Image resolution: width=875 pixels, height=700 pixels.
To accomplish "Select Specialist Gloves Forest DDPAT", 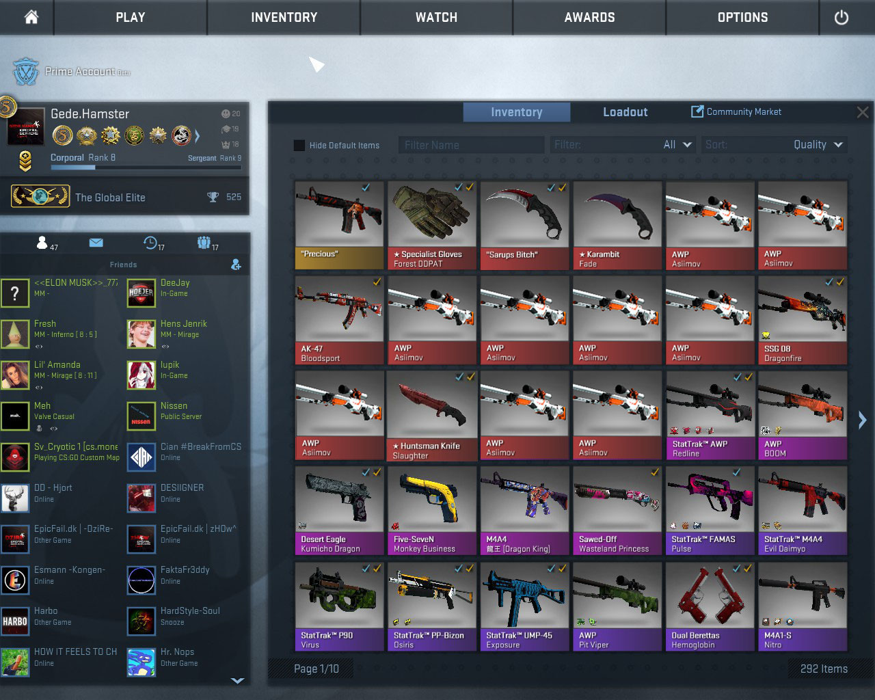I will [x=432, y=225].
